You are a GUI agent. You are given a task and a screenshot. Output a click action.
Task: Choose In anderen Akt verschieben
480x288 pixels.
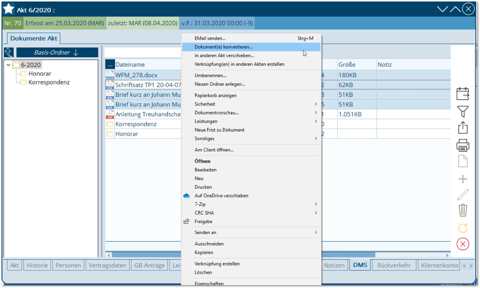(251, 55)
